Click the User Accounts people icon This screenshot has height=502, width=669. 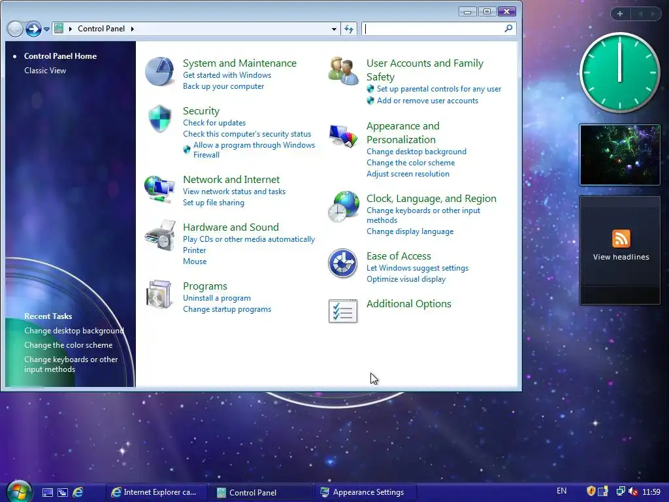(x=343, y=71)
